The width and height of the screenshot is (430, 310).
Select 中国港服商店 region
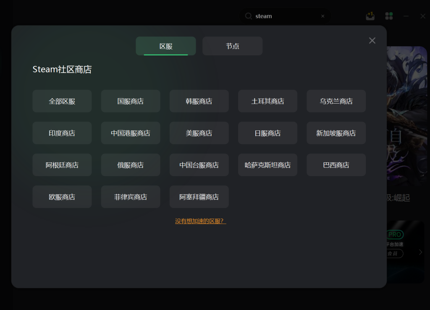(x=131, y=133)
